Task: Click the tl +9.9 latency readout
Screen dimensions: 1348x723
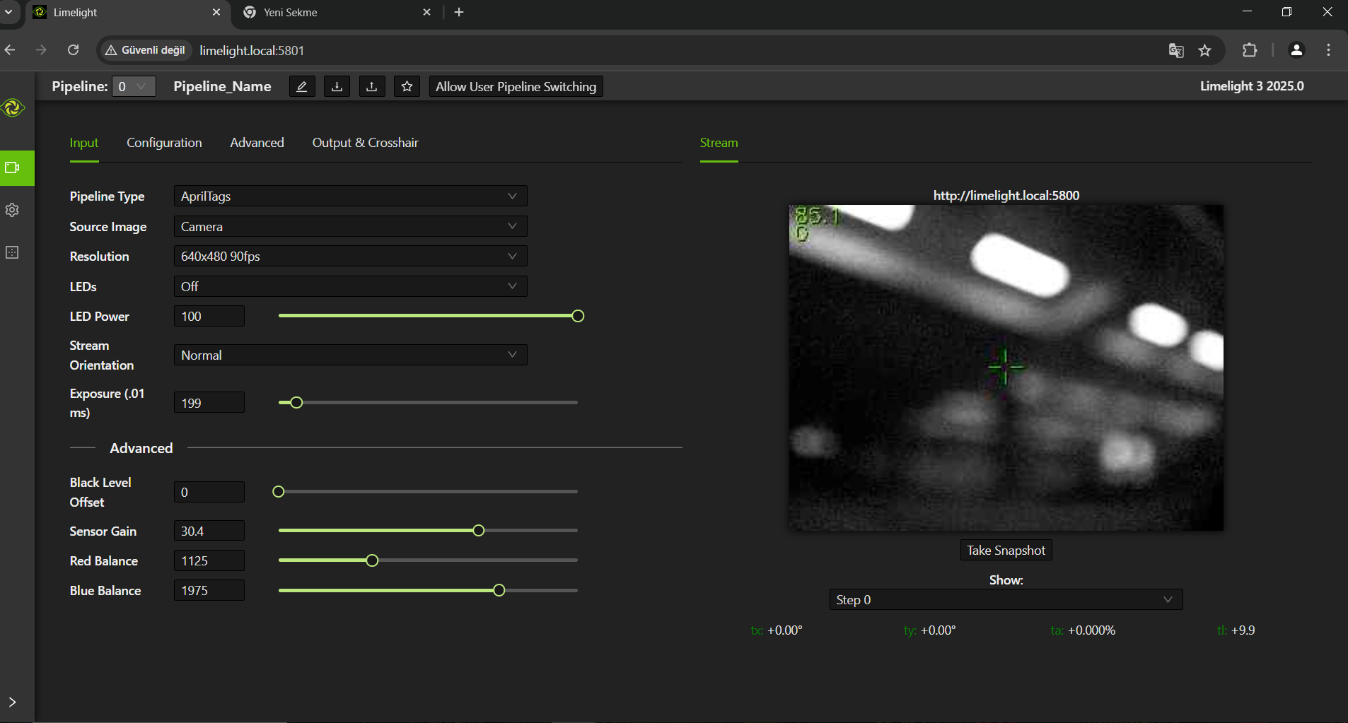Action: tap(1236, 630)
